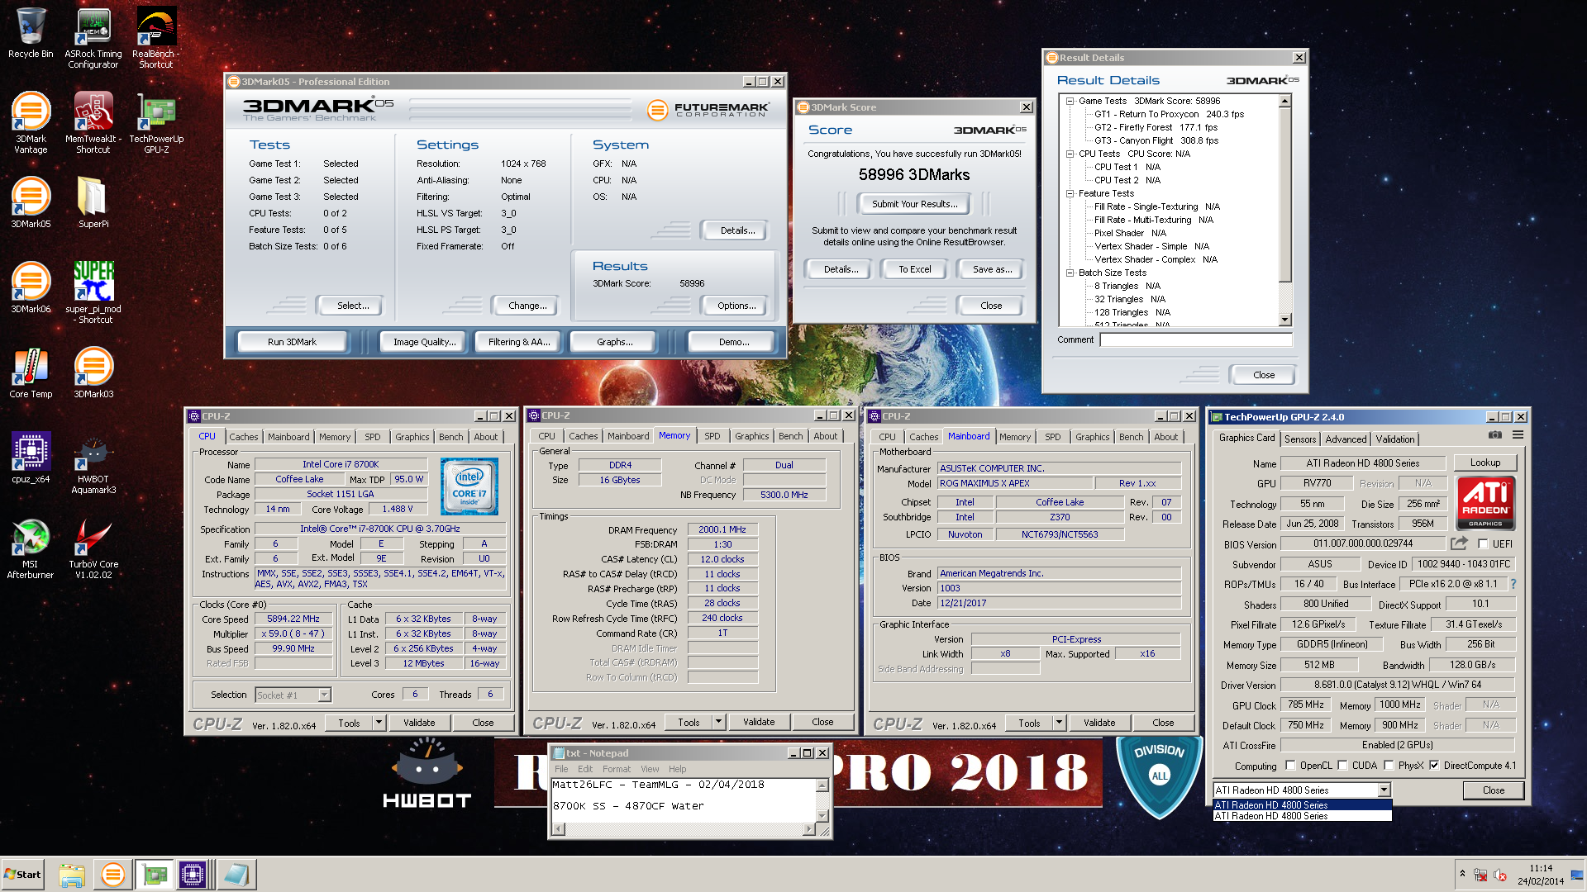The image size is (1587, 892).
Task: Open Core Temp desktop icon
Action: (31, 373)
